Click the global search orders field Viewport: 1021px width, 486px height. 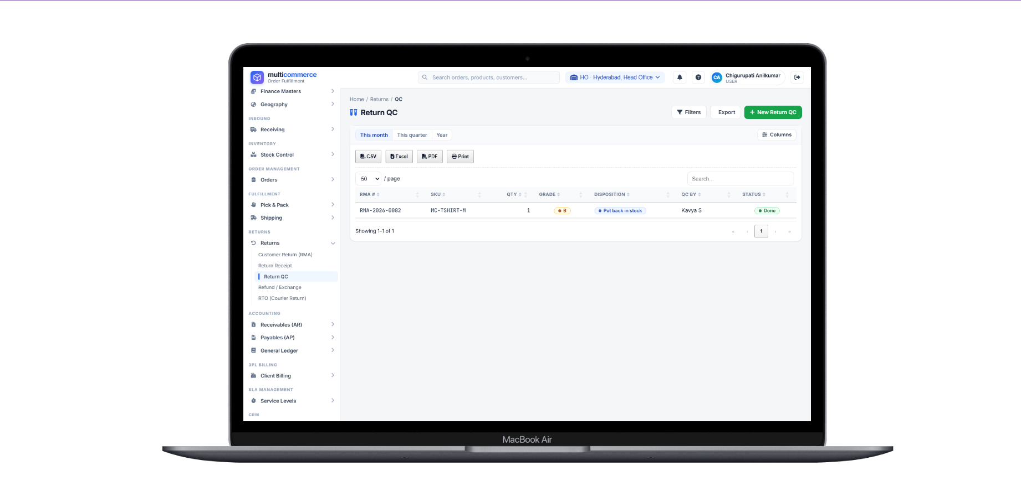click(x=489, y=77)
